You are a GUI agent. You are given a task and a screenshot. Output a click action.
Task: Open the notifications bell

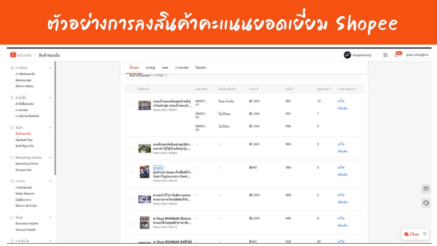(396, 55)
